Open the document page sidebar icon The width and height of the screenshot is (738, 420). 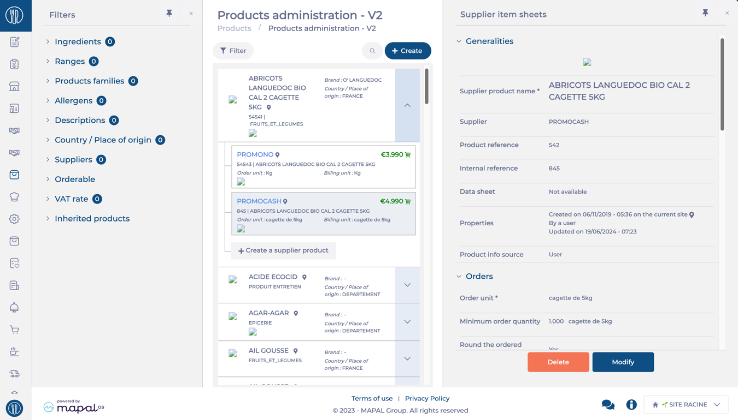tap(14, 285)
